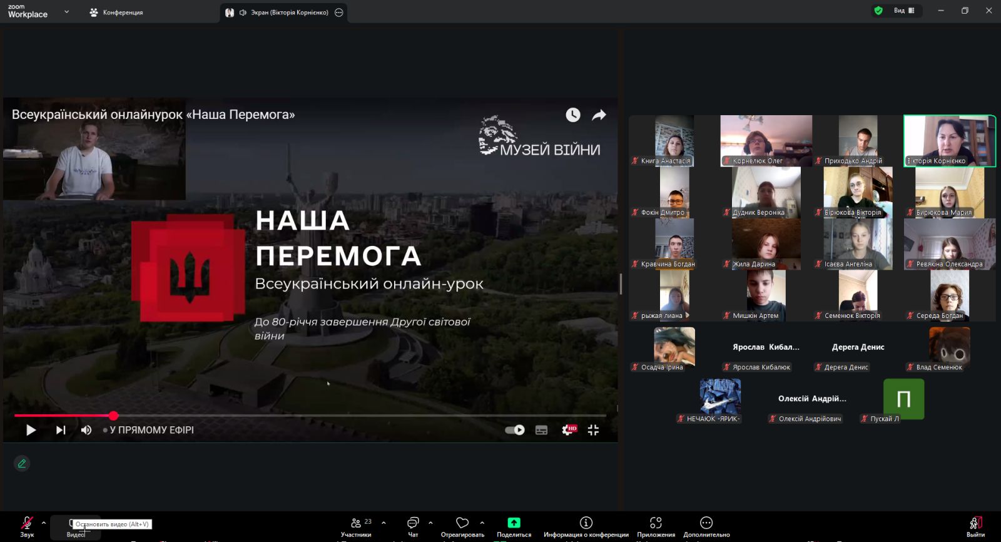Screen dimensions: 1001x542
Task: Expand the Участники options arrow
Action: click(x=384, y=523)
